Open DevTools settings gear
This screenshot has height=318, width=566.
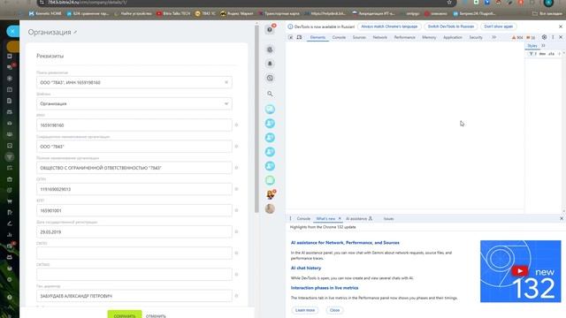(x=545, y=37)
